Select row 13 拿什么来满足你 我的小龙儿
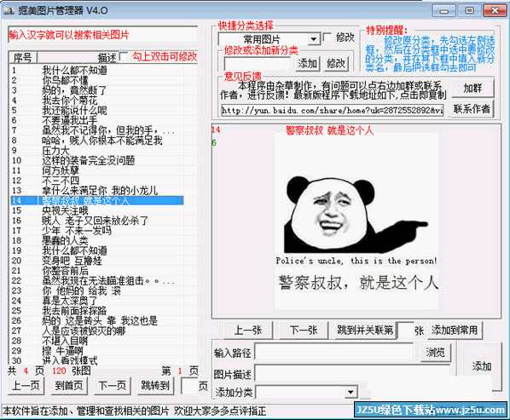The image size is (510, 420). (x=97, y=190)
